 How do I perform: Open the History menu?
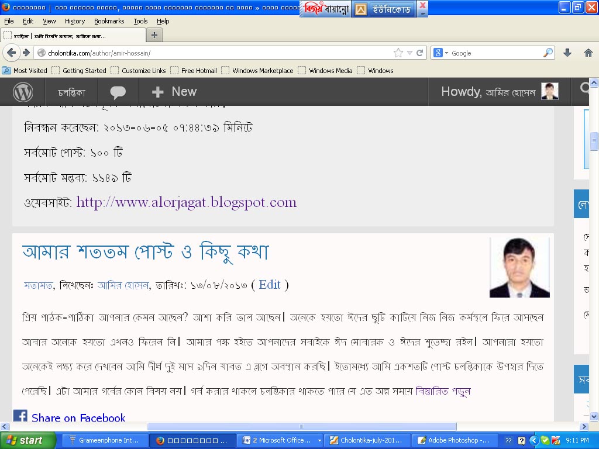point(75,21)
